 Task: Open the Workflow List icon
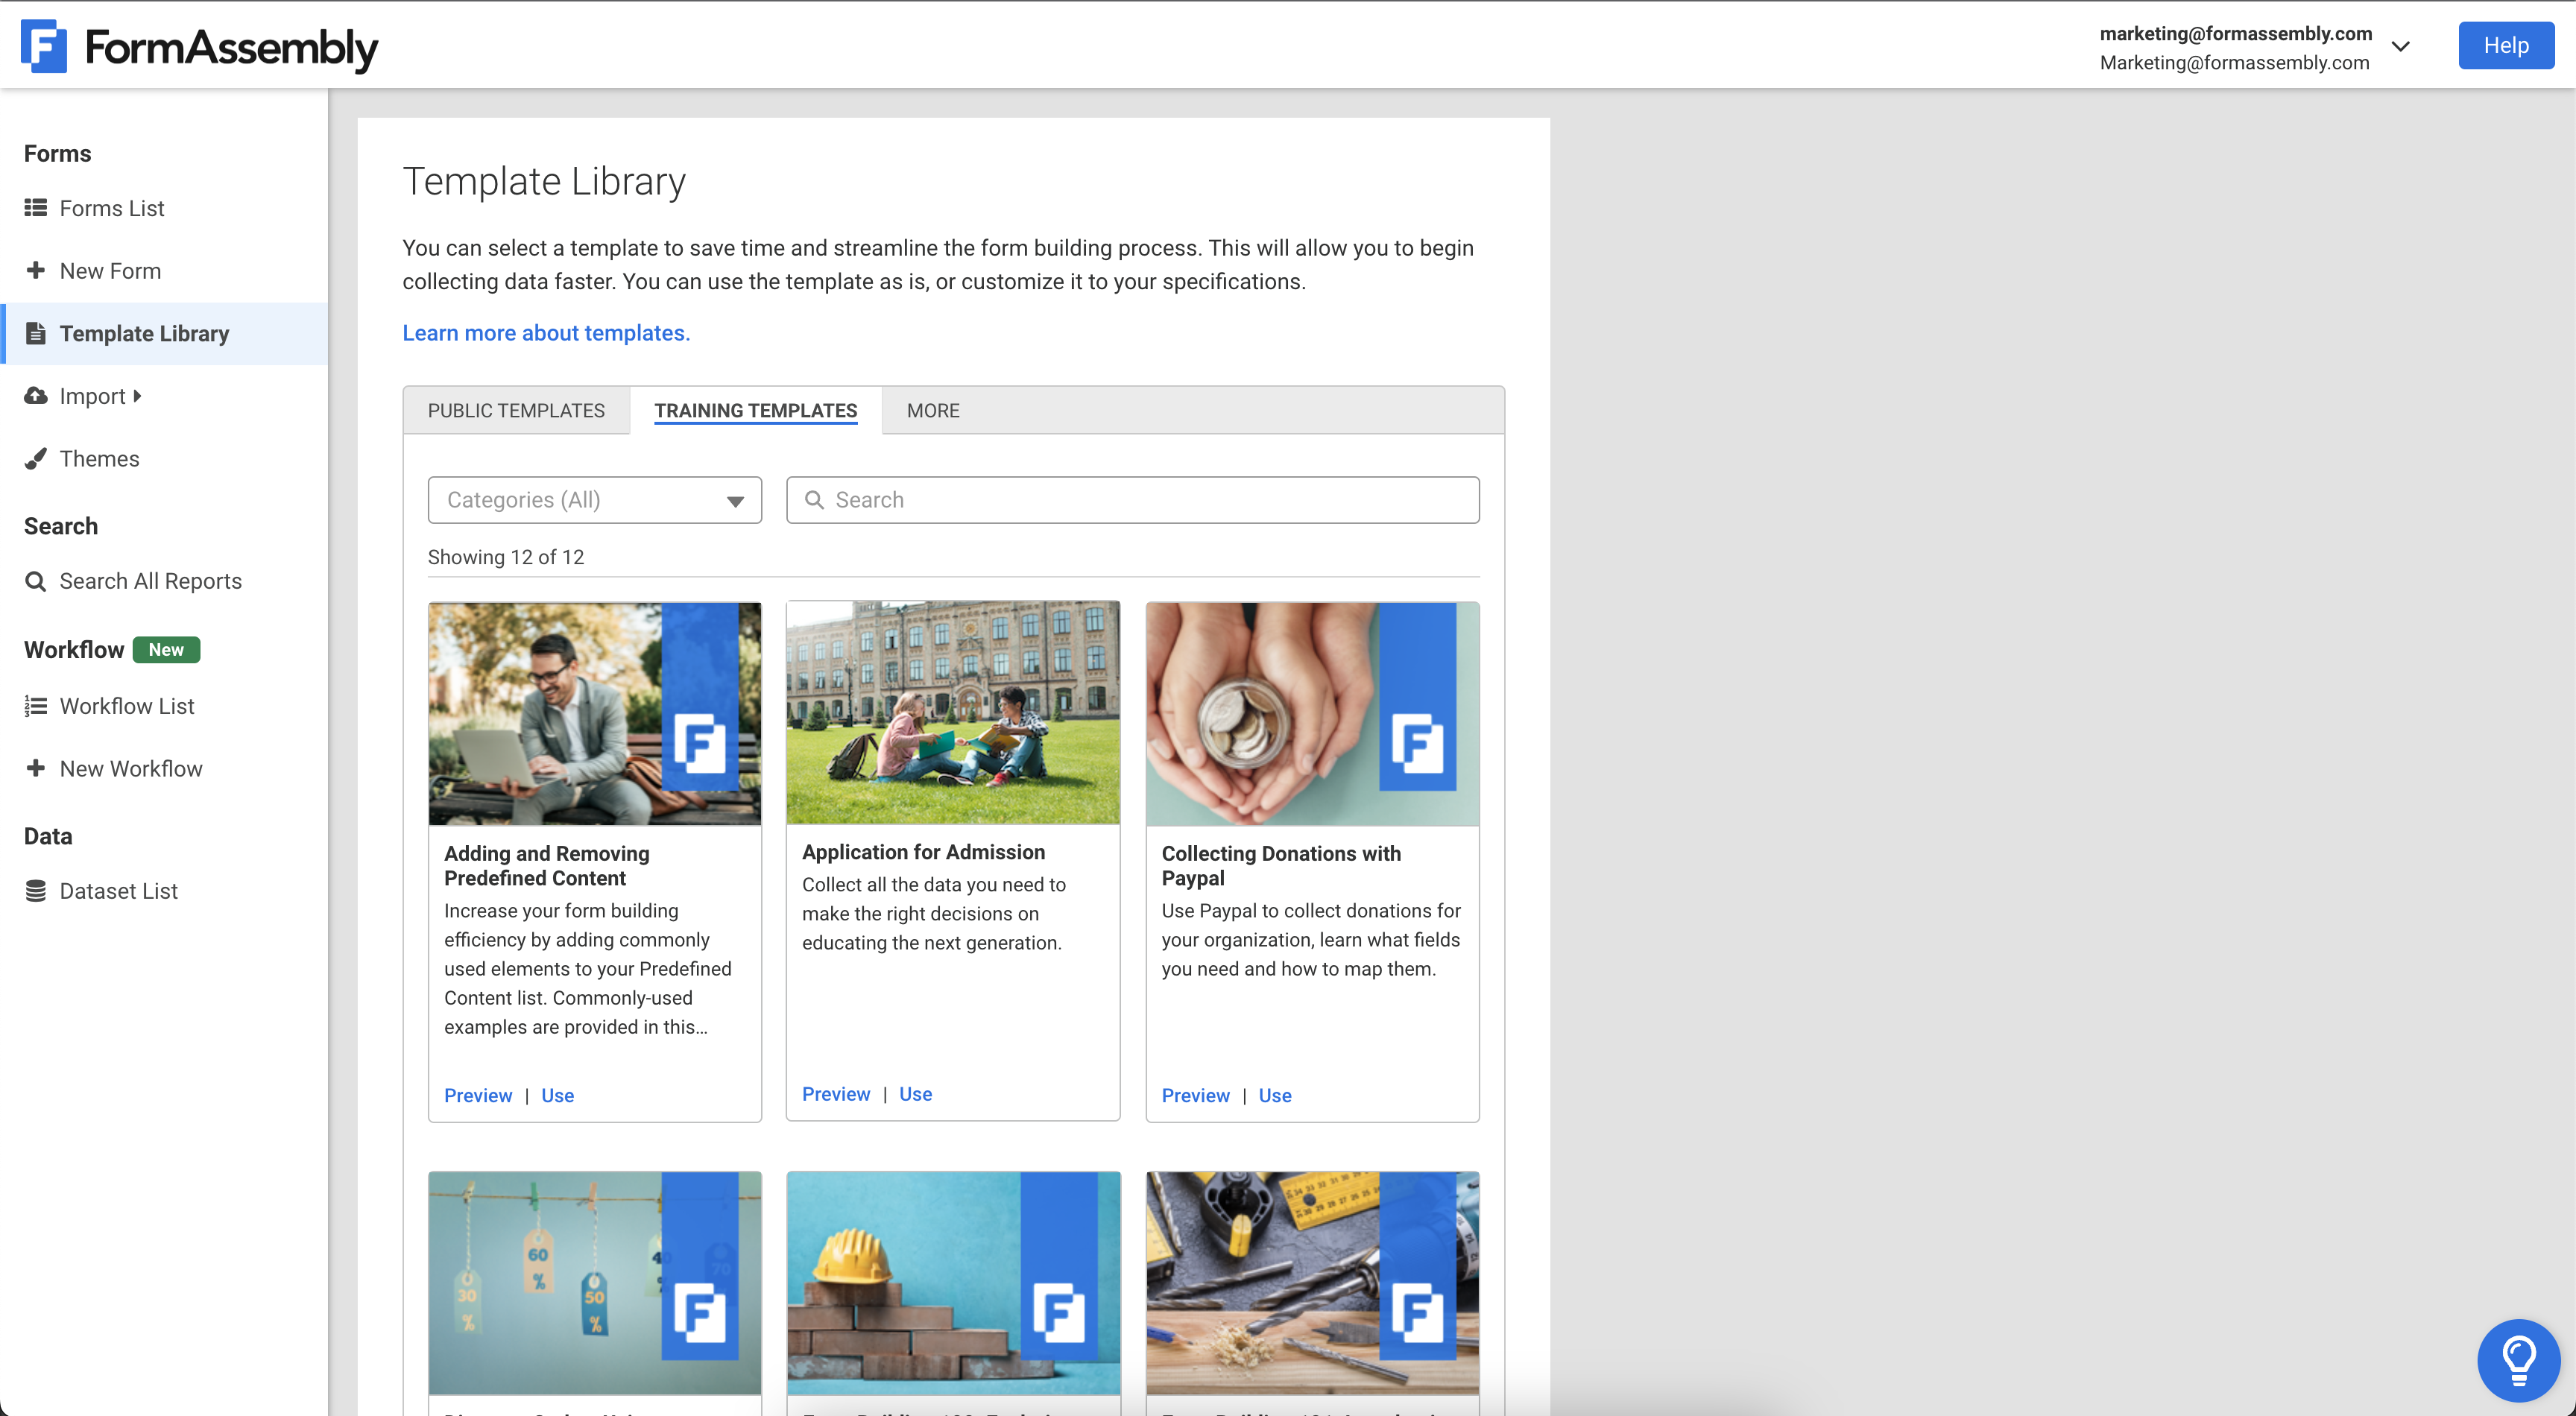[x=36, y=705]
